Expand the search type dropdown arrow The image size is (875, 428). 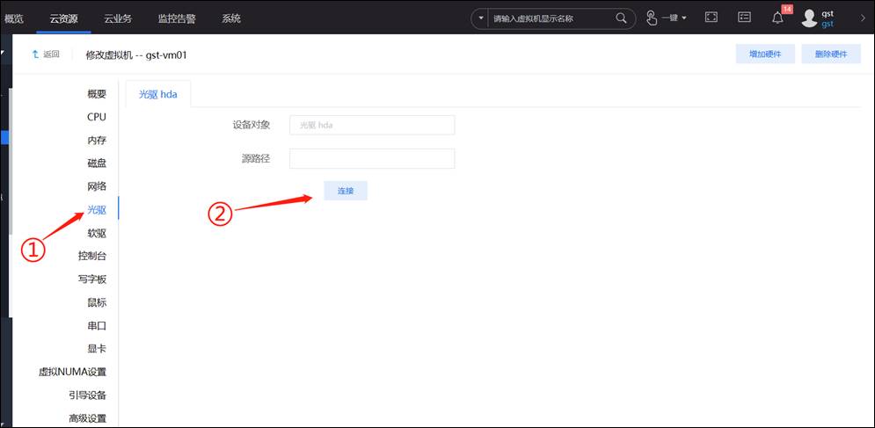(480, 18)
